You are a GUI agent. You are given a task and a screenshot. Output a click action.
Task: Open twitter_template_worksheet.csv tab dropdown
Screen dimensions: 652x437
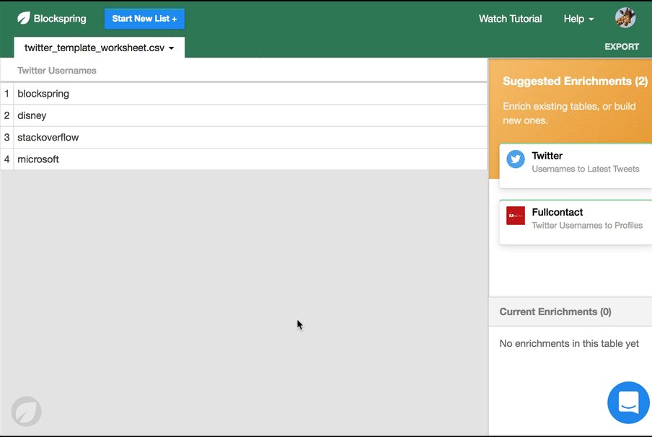[99, 48]
